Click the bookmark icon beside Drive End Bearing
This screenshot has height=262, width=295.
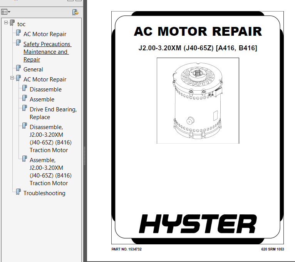pos(25,108)
